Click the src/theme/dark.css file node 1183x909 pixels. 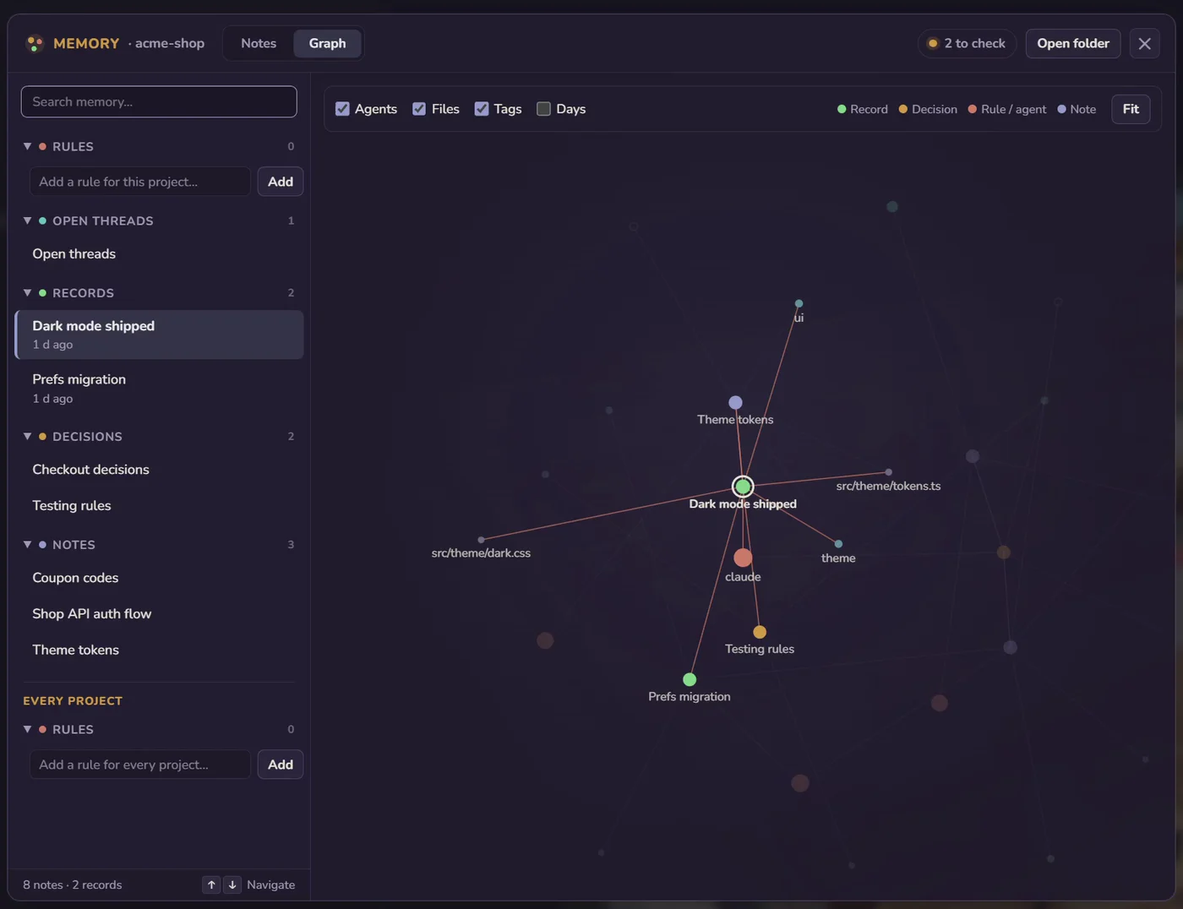[x=481, y=540]
